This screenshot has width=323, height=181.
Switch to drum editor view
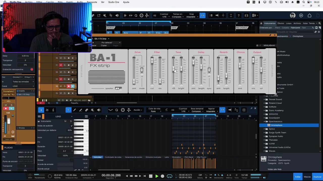click(x=47, y=110)
